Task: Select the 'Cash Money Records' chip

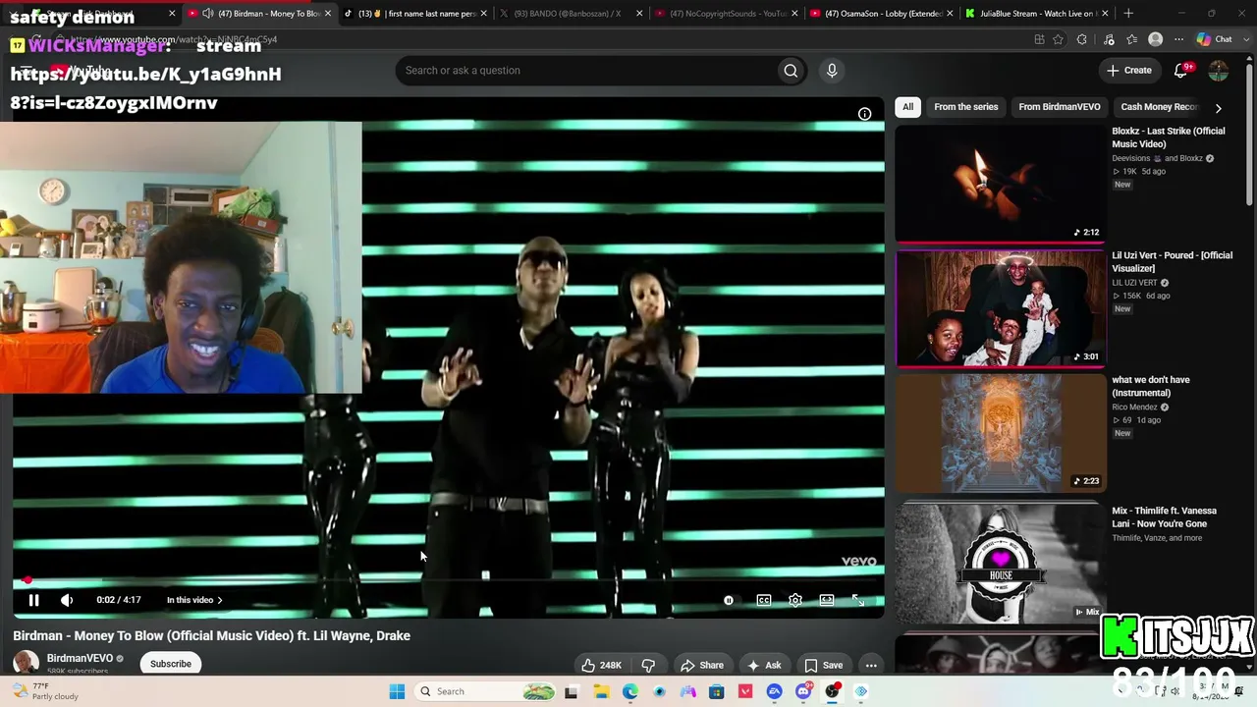Action: coord(1160,107)
